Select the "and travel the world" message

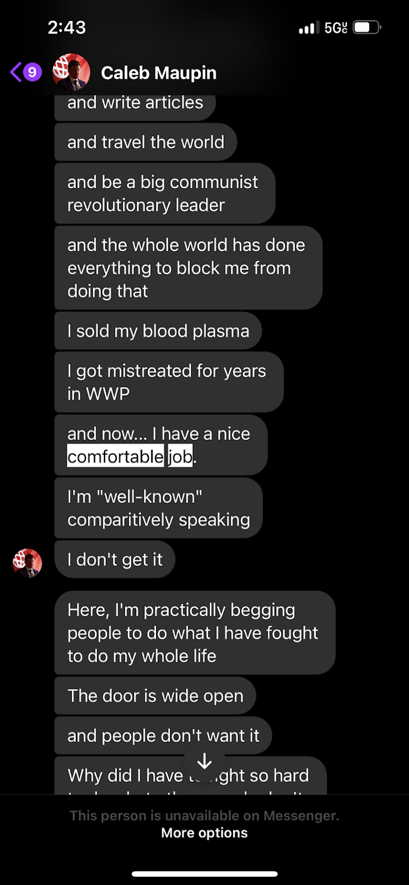click(x=145, y=142)
